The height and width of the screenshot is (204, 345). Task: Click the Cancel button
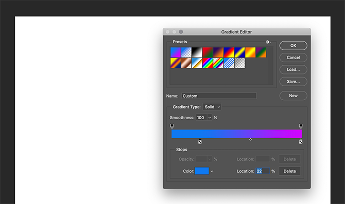(x=294, y=58)
